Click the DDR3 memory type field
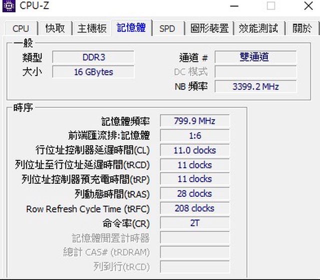Viewport: 320px width, 280px height. [93, 57]
